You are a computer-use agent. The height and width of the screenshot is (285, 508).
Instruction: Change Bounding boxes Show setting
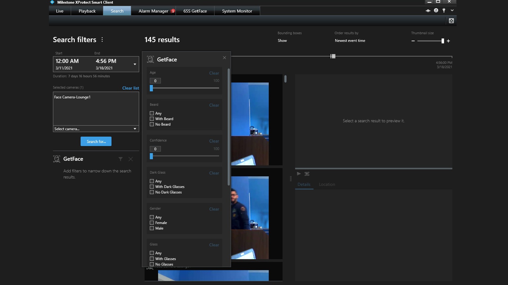pyautogui.click(x=282, y=41)
